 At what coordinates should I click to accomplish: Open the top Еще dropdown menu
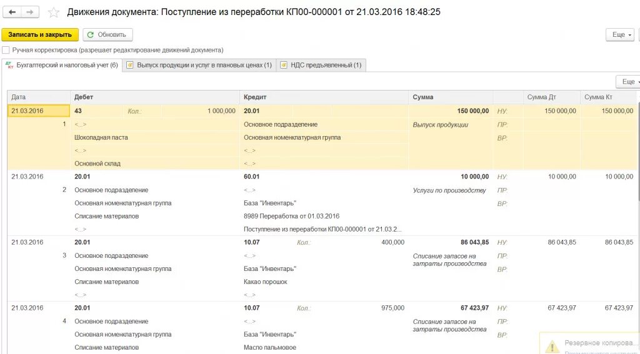620,35
